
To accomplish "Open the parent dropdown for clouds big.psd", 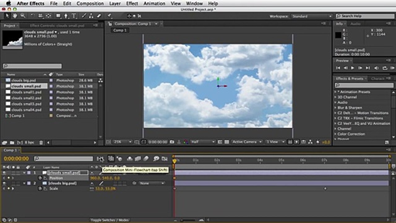I will tap(152, 183).
